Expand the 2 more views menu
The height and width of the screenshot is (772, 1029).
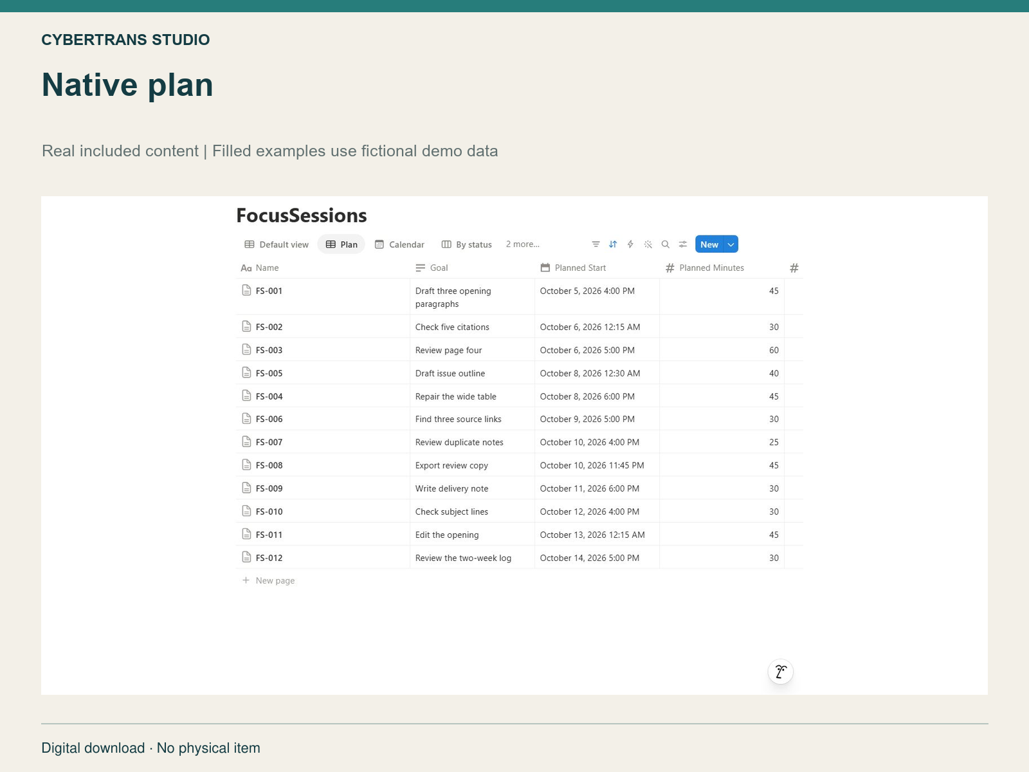pyautogui.click(x=523, y=244)
